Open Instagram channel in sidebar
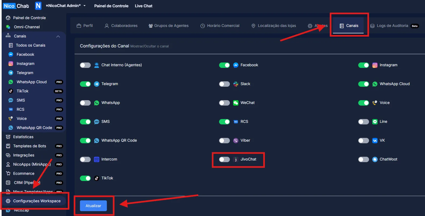The height and width of the screenshot is (216, 425). click(25, 64)
